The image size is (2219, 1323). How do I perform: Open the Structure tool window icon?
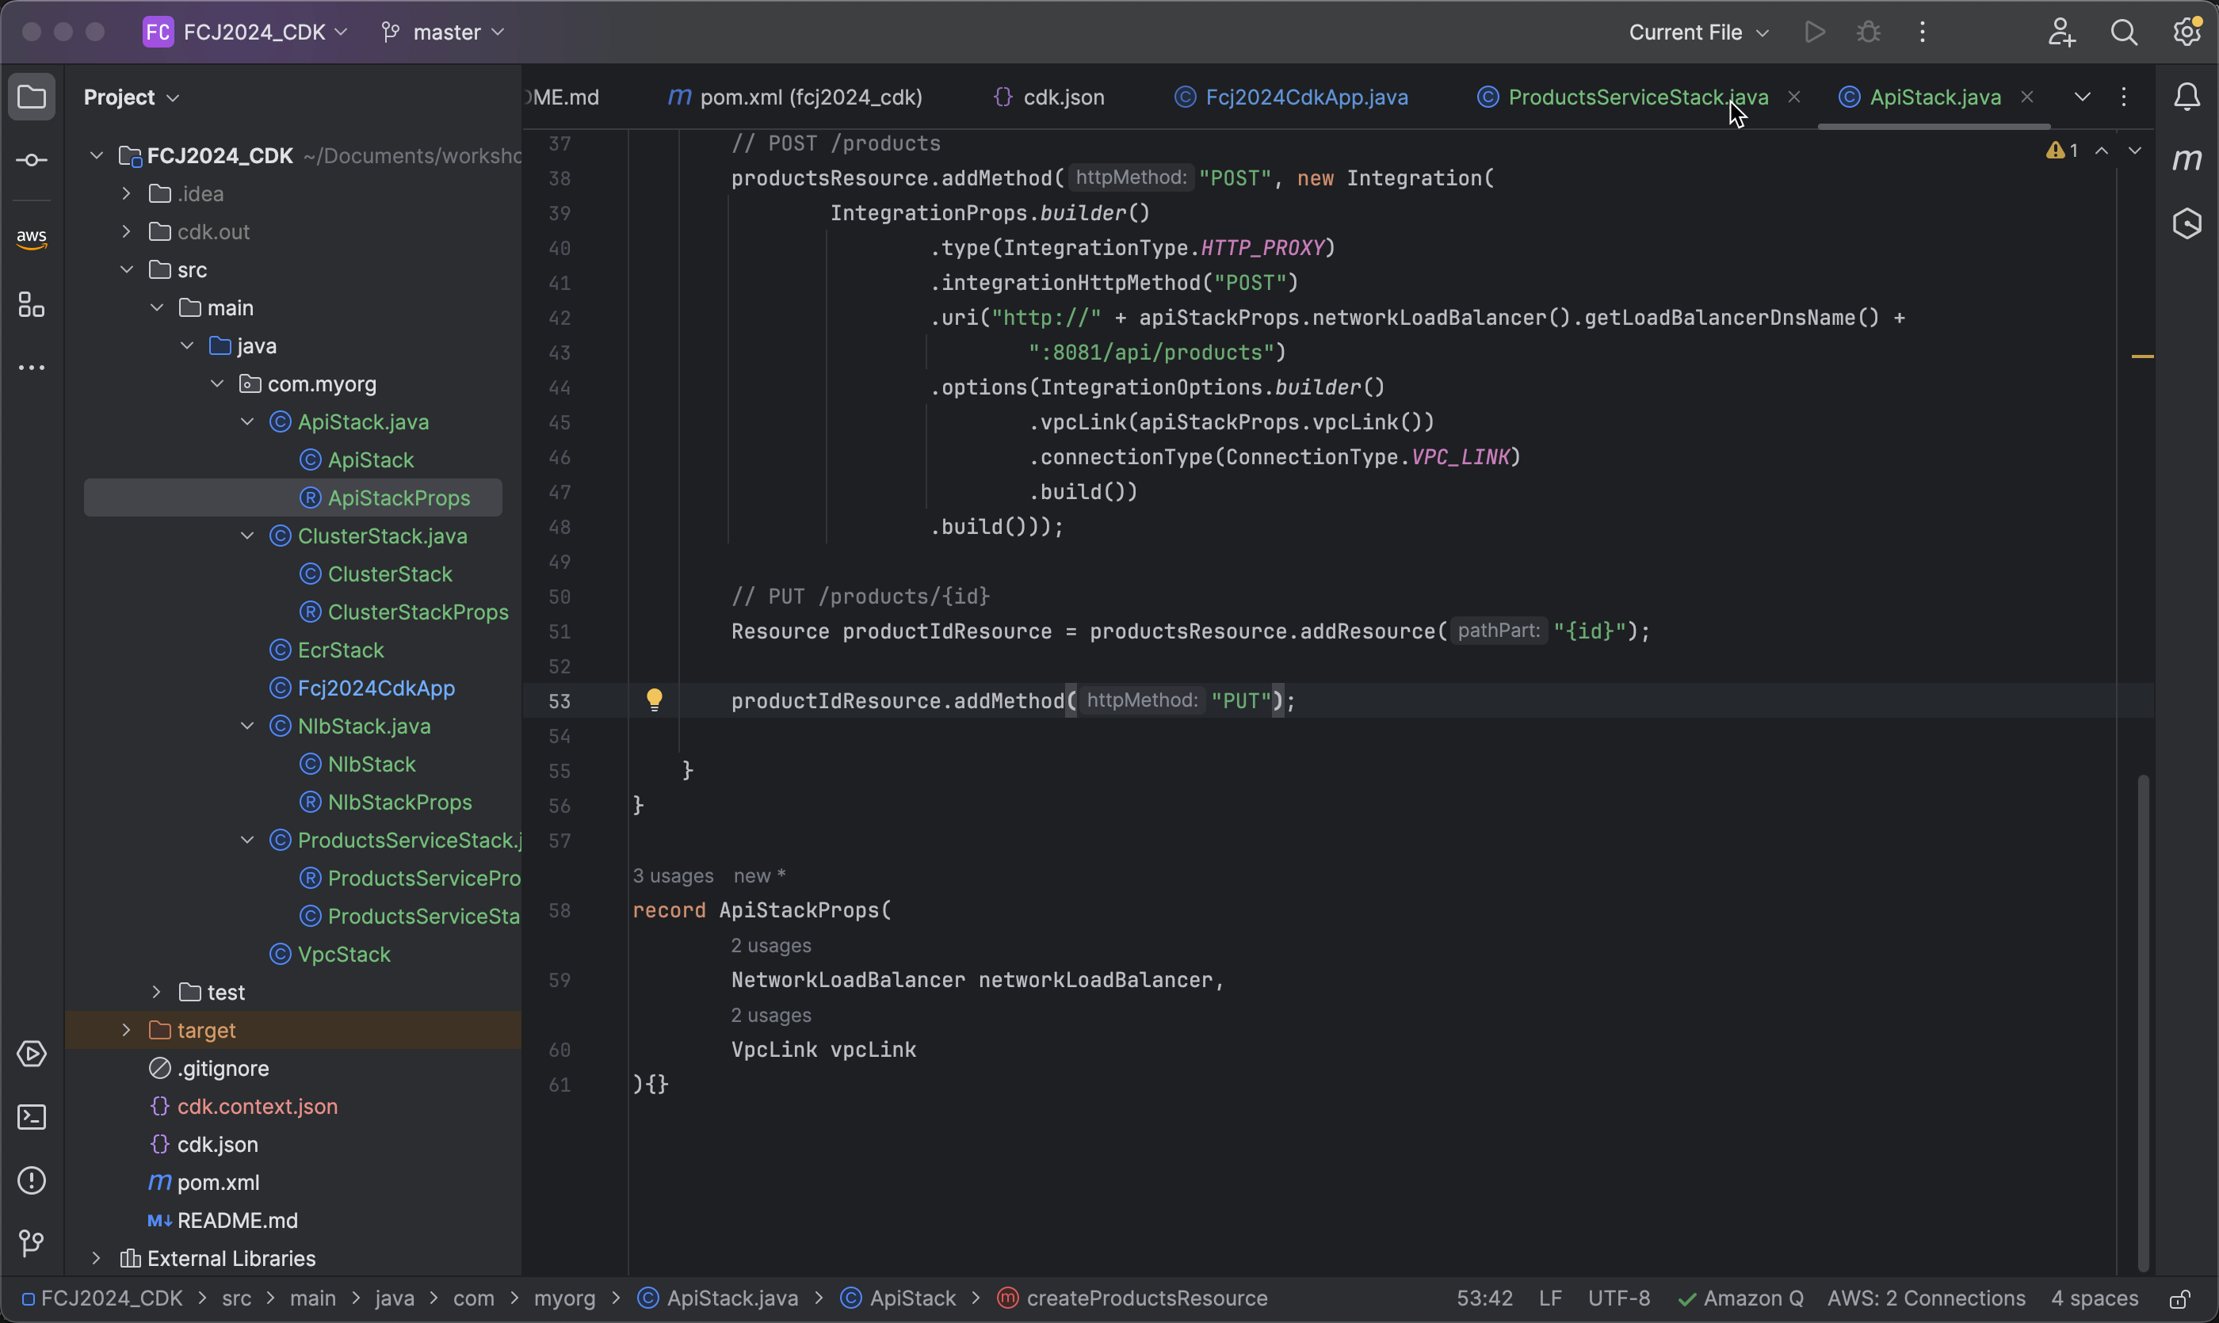[31, 305]
